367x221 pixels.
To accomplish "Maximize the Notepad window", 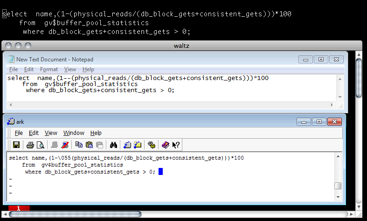I will coord(321,60).
